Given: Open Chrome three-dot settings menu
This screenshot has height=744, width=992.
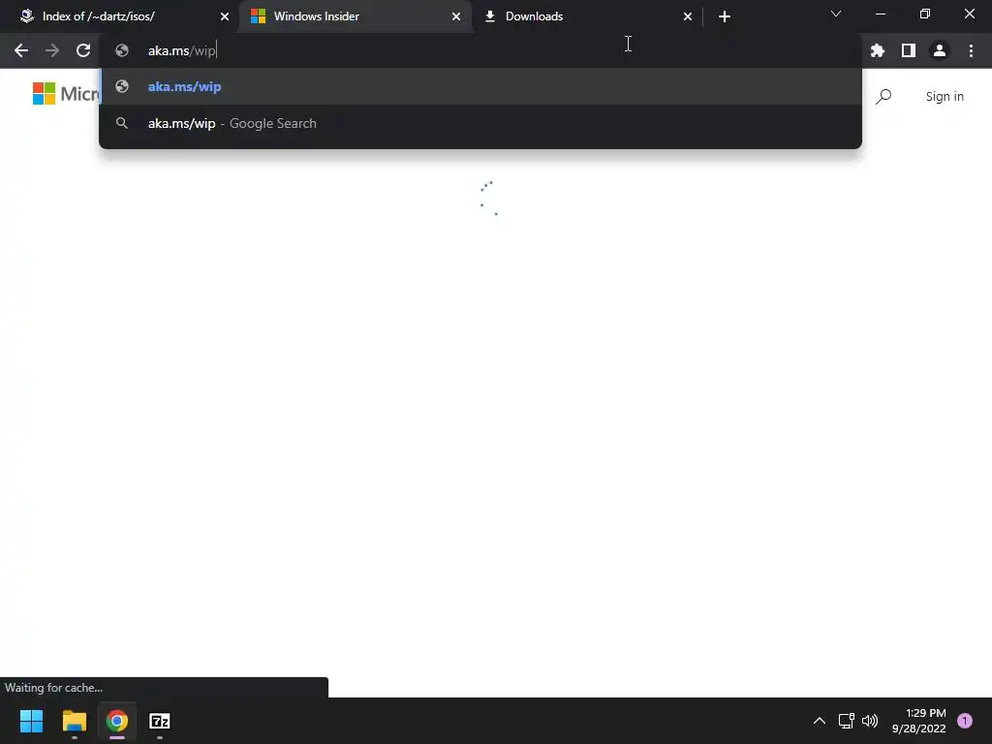Looking at the screenshot, I should (x=971, y=50).
